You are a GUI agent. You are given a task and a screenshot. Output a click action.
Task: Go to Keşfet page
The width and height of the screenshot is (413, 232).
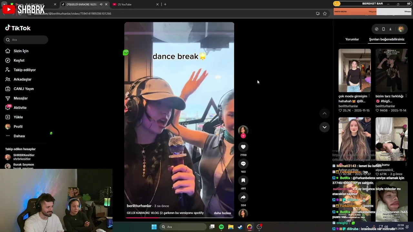[x=19, y=60]
